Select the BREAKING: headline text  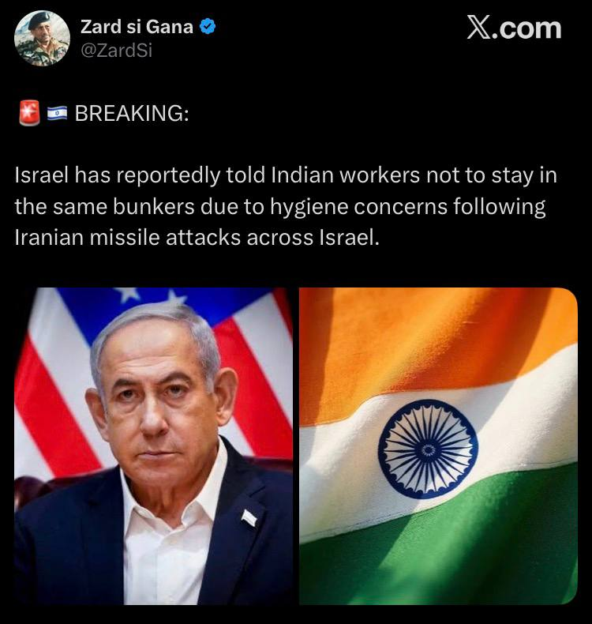pyautogui.click(x=132, y=113)
